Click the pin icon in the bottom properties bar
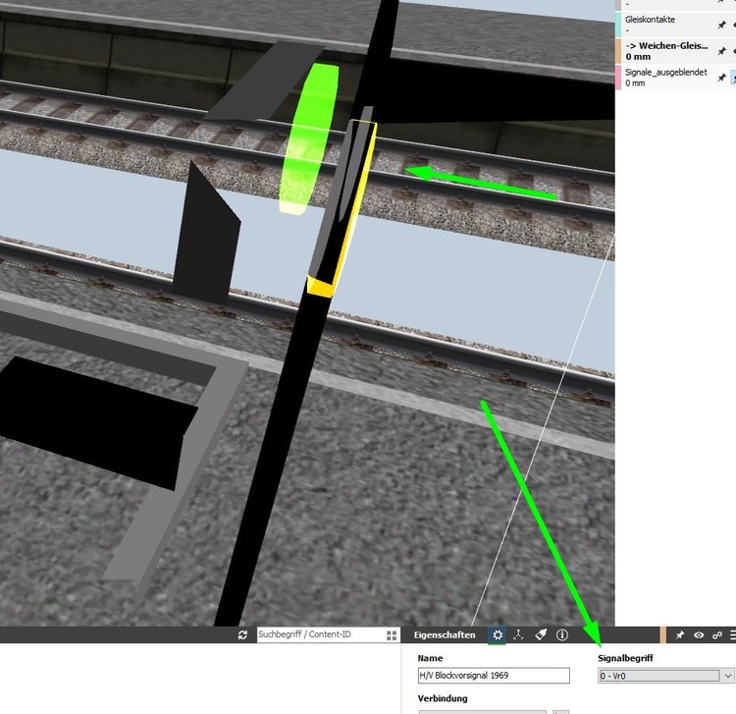The image size is (736, 714). coord(680,635)
